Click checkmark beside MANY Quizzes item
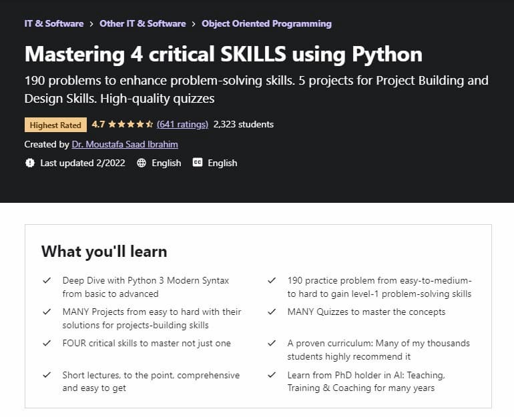 pyautogui.click(x=272, y=312)
